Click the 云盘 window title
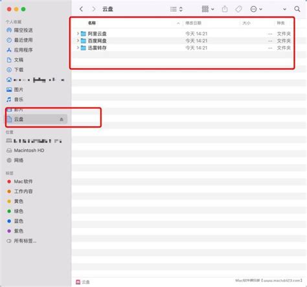The width and height of the screenshot is (307, 287). tap(108, 9)
